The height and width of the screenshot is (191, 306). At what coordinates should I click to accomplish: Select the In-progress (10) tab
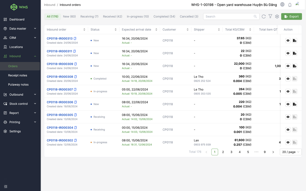click(138, 17)
